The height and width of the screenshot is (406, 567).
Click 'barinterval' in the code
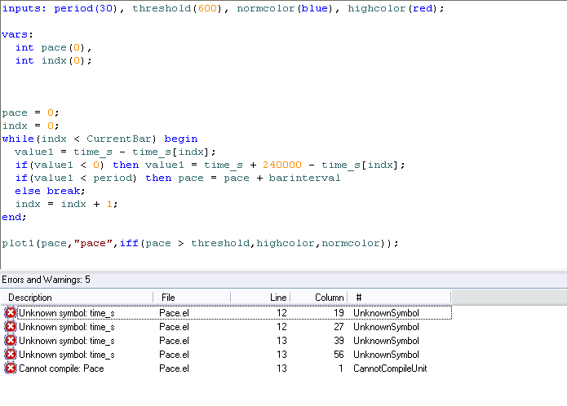click(x=304, y=178)
